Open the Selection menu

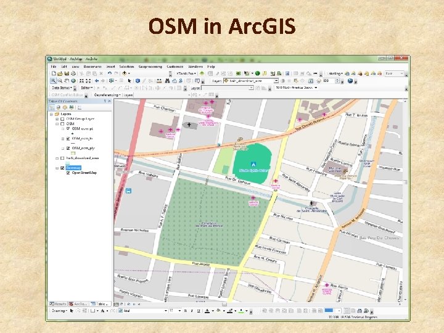tap(126, 67)
